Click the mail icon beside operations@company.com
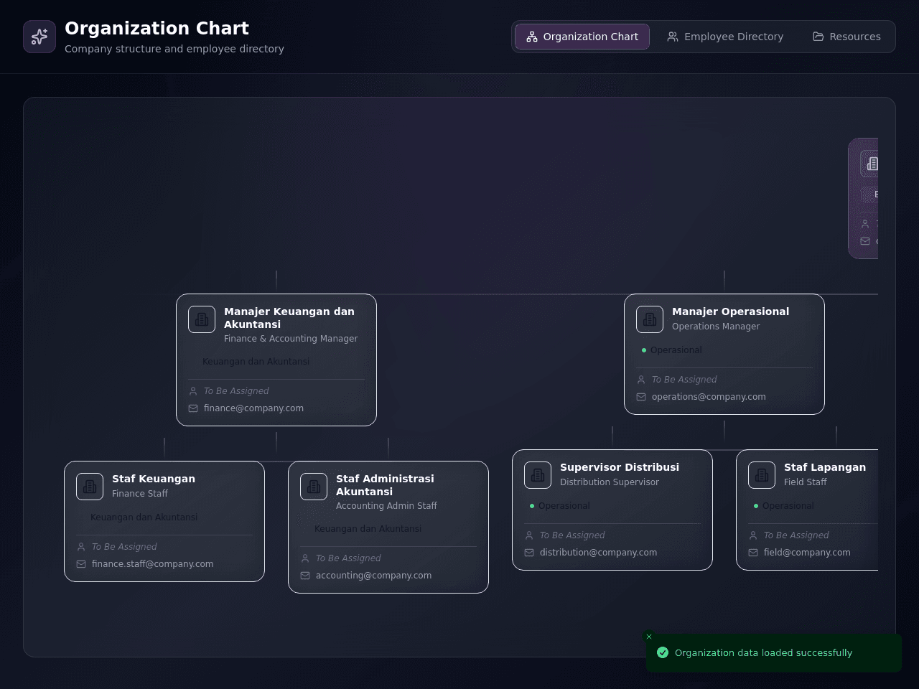 coord(641,397)
